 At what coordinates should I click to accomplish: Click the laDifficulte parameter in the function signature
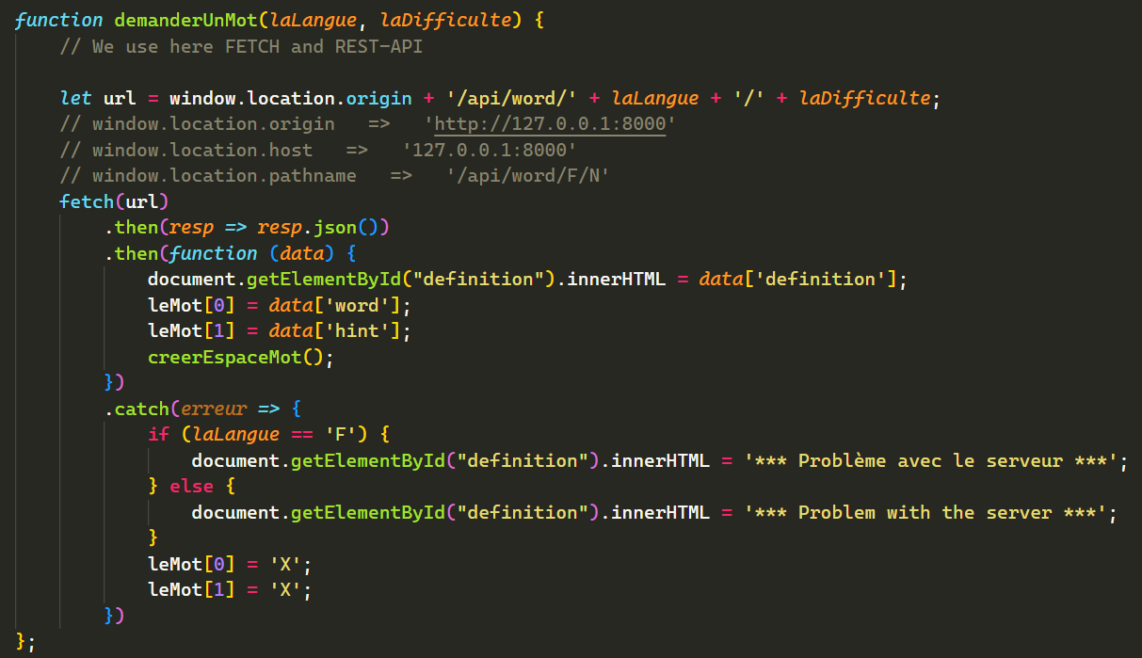click(x=445, y=20)
